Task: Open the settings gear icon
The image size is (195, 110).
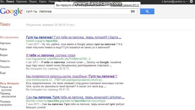Action: pyautogui.click(x=191, y=2)
